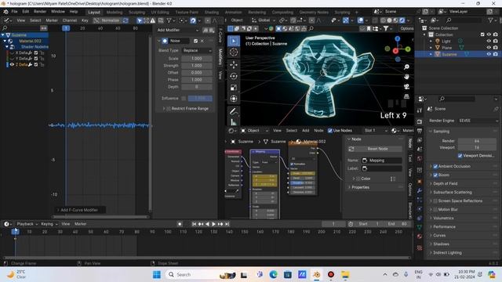Click the Noise Strength value field
Image resolution: width=502 pixels, height=282 pixels.
pyautogui.click(x=197, y=66)
